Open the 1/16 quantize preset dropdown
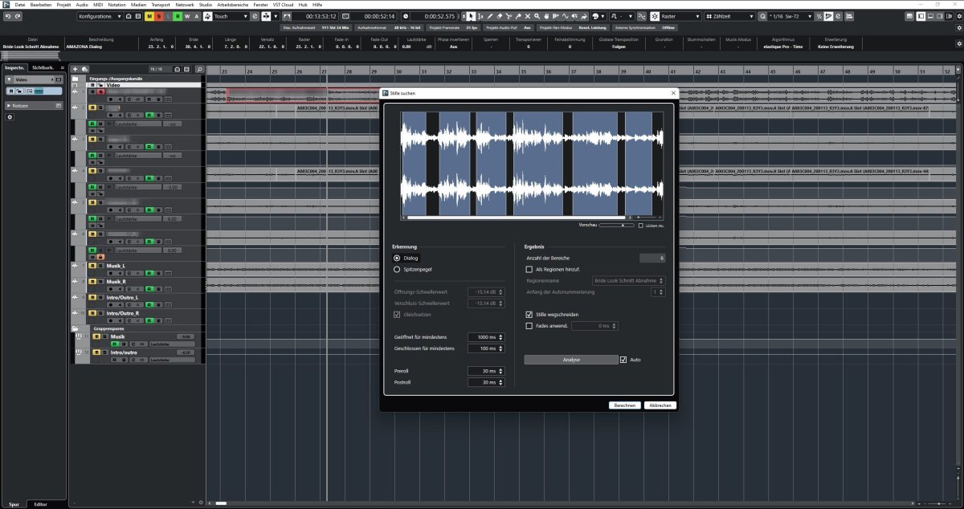Screen dimensions: 964x509 [x=790, y=16]
